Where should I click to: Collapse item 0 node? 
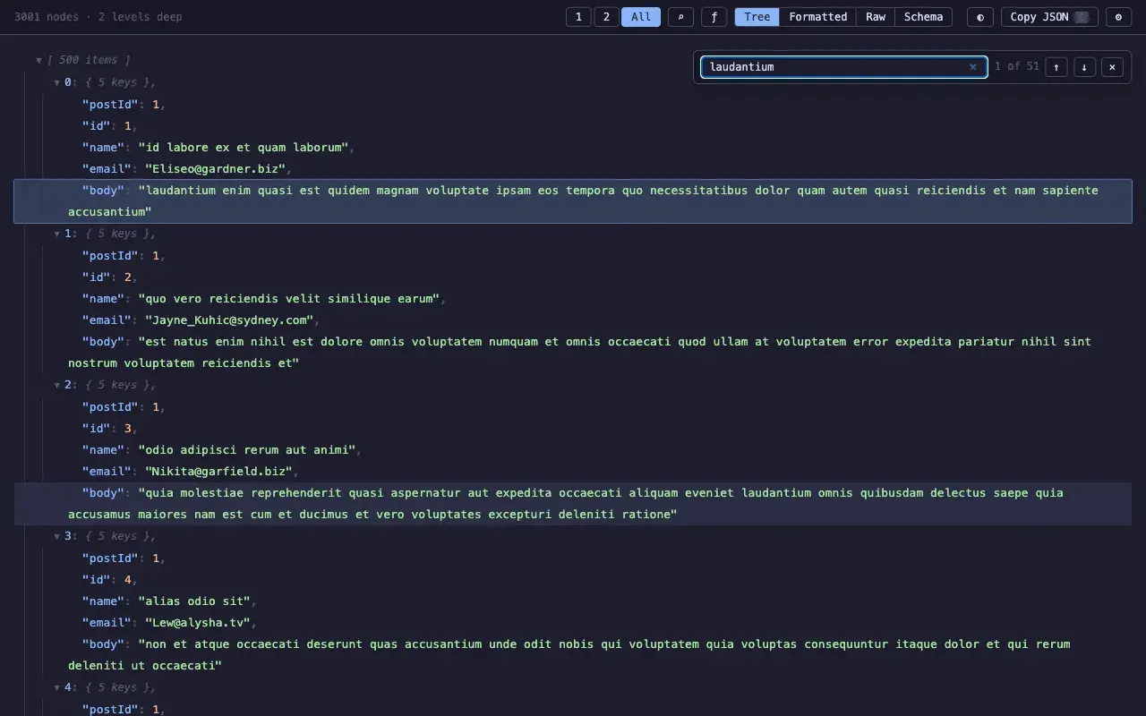click(57, 83)
